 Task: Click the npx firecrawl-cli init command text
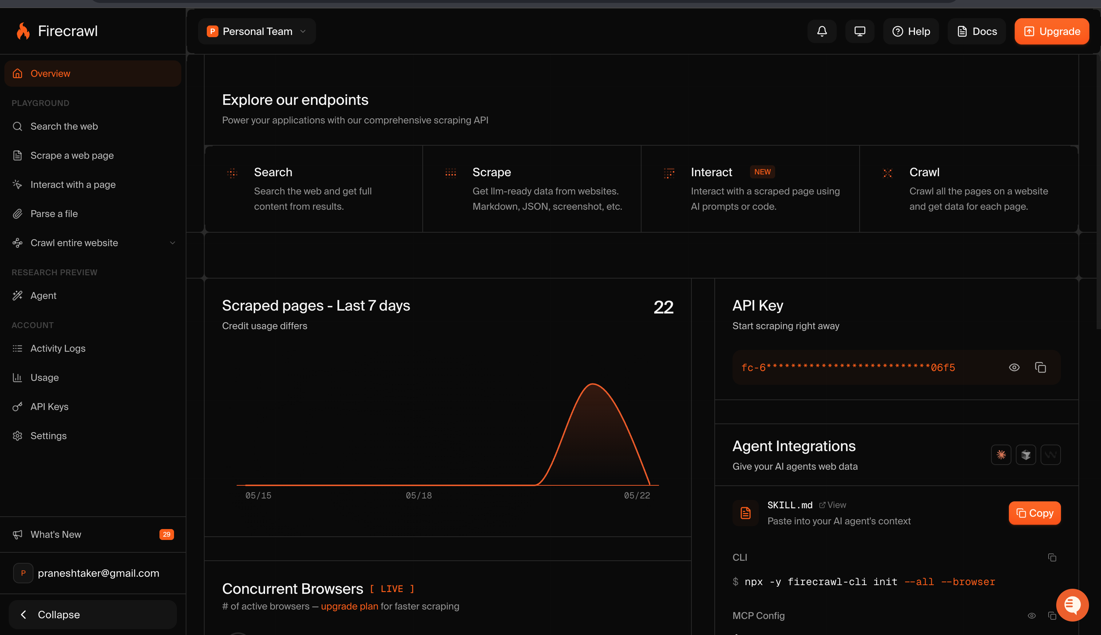tap(870, 582)
